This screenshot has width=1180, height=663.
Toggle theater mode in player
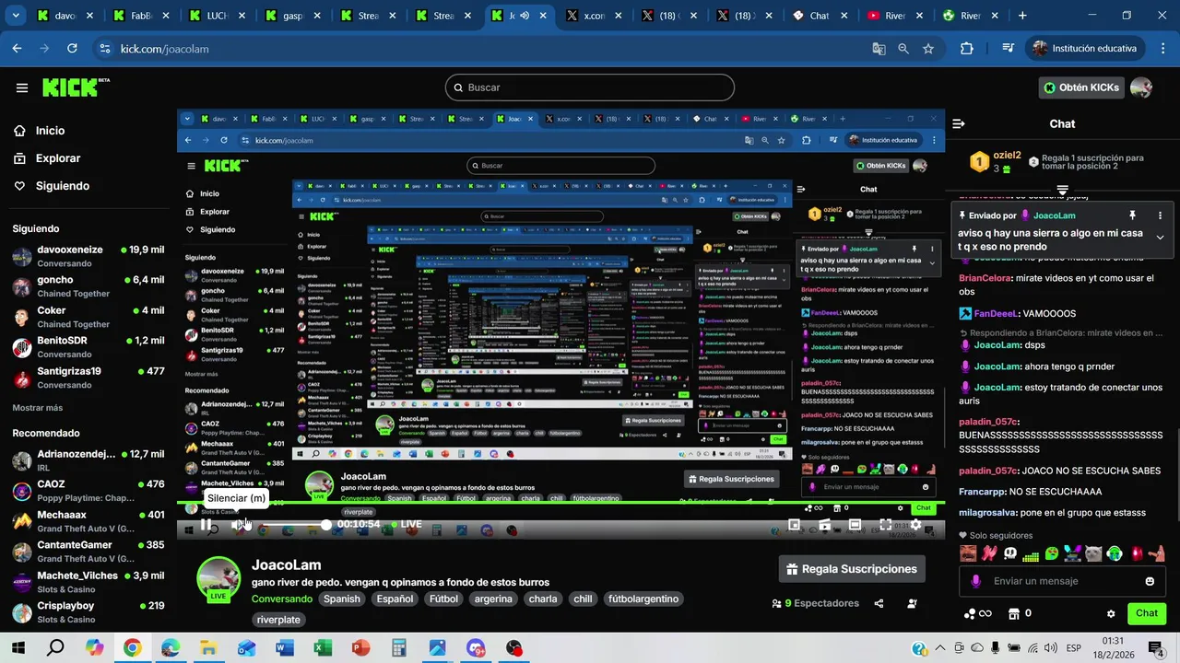855,525
